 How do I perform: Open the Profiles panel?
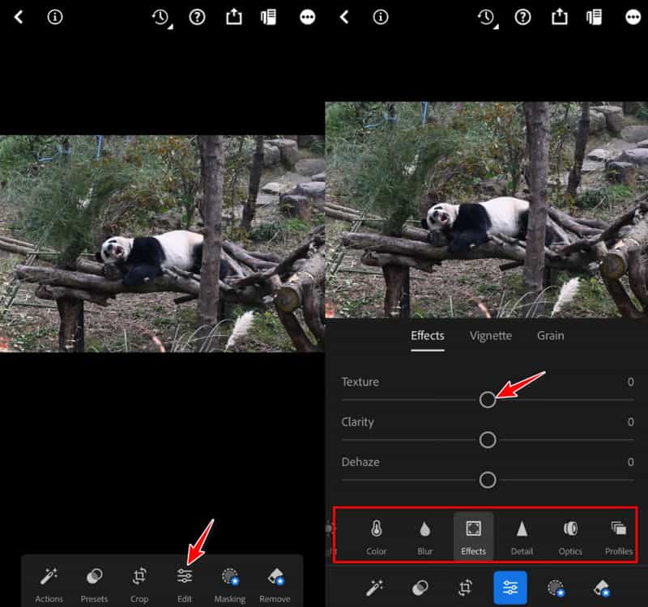tap(618, 534)
